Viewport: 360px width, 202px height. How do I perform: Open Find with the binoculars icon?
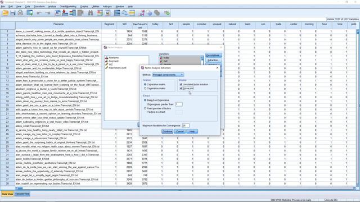(91, 13)
